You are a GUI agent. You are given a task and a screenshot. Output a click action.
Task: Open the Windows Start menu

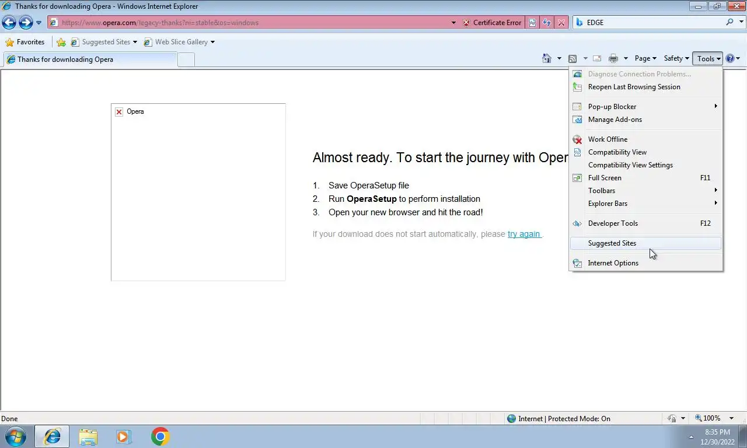pos(15,436)
